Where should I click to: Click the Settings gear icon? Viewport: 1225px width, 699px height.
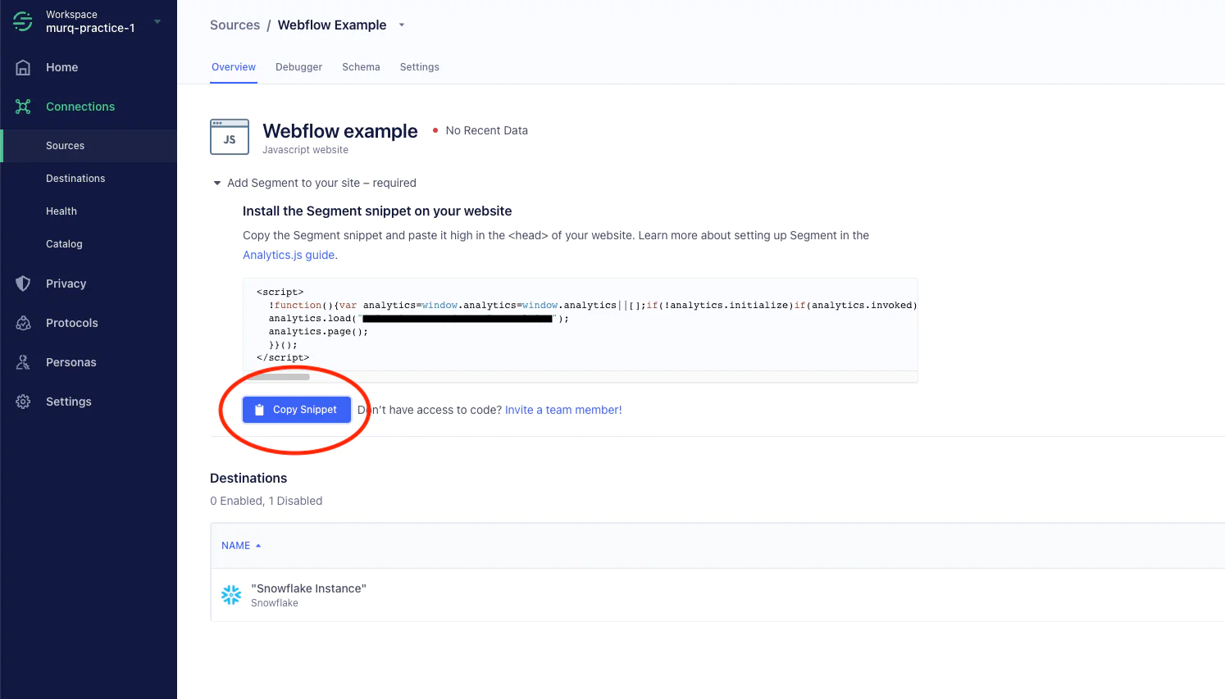point(23,402)
